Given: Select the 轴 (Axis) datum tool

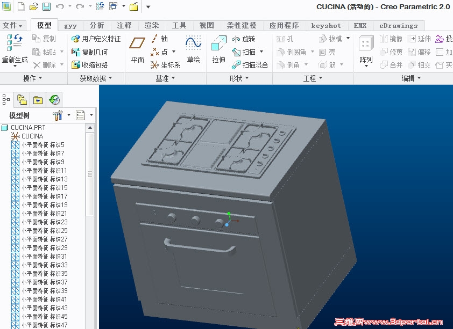Looking at the screenshot, I should click(x=159, y=39).
